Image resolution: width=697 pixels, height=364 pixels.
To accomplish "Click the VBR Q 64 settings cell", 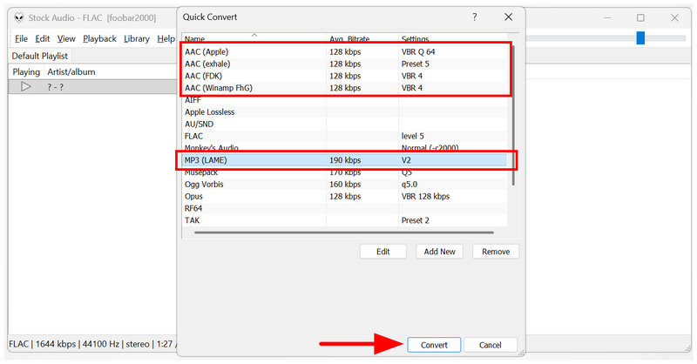I will (418, 51).
